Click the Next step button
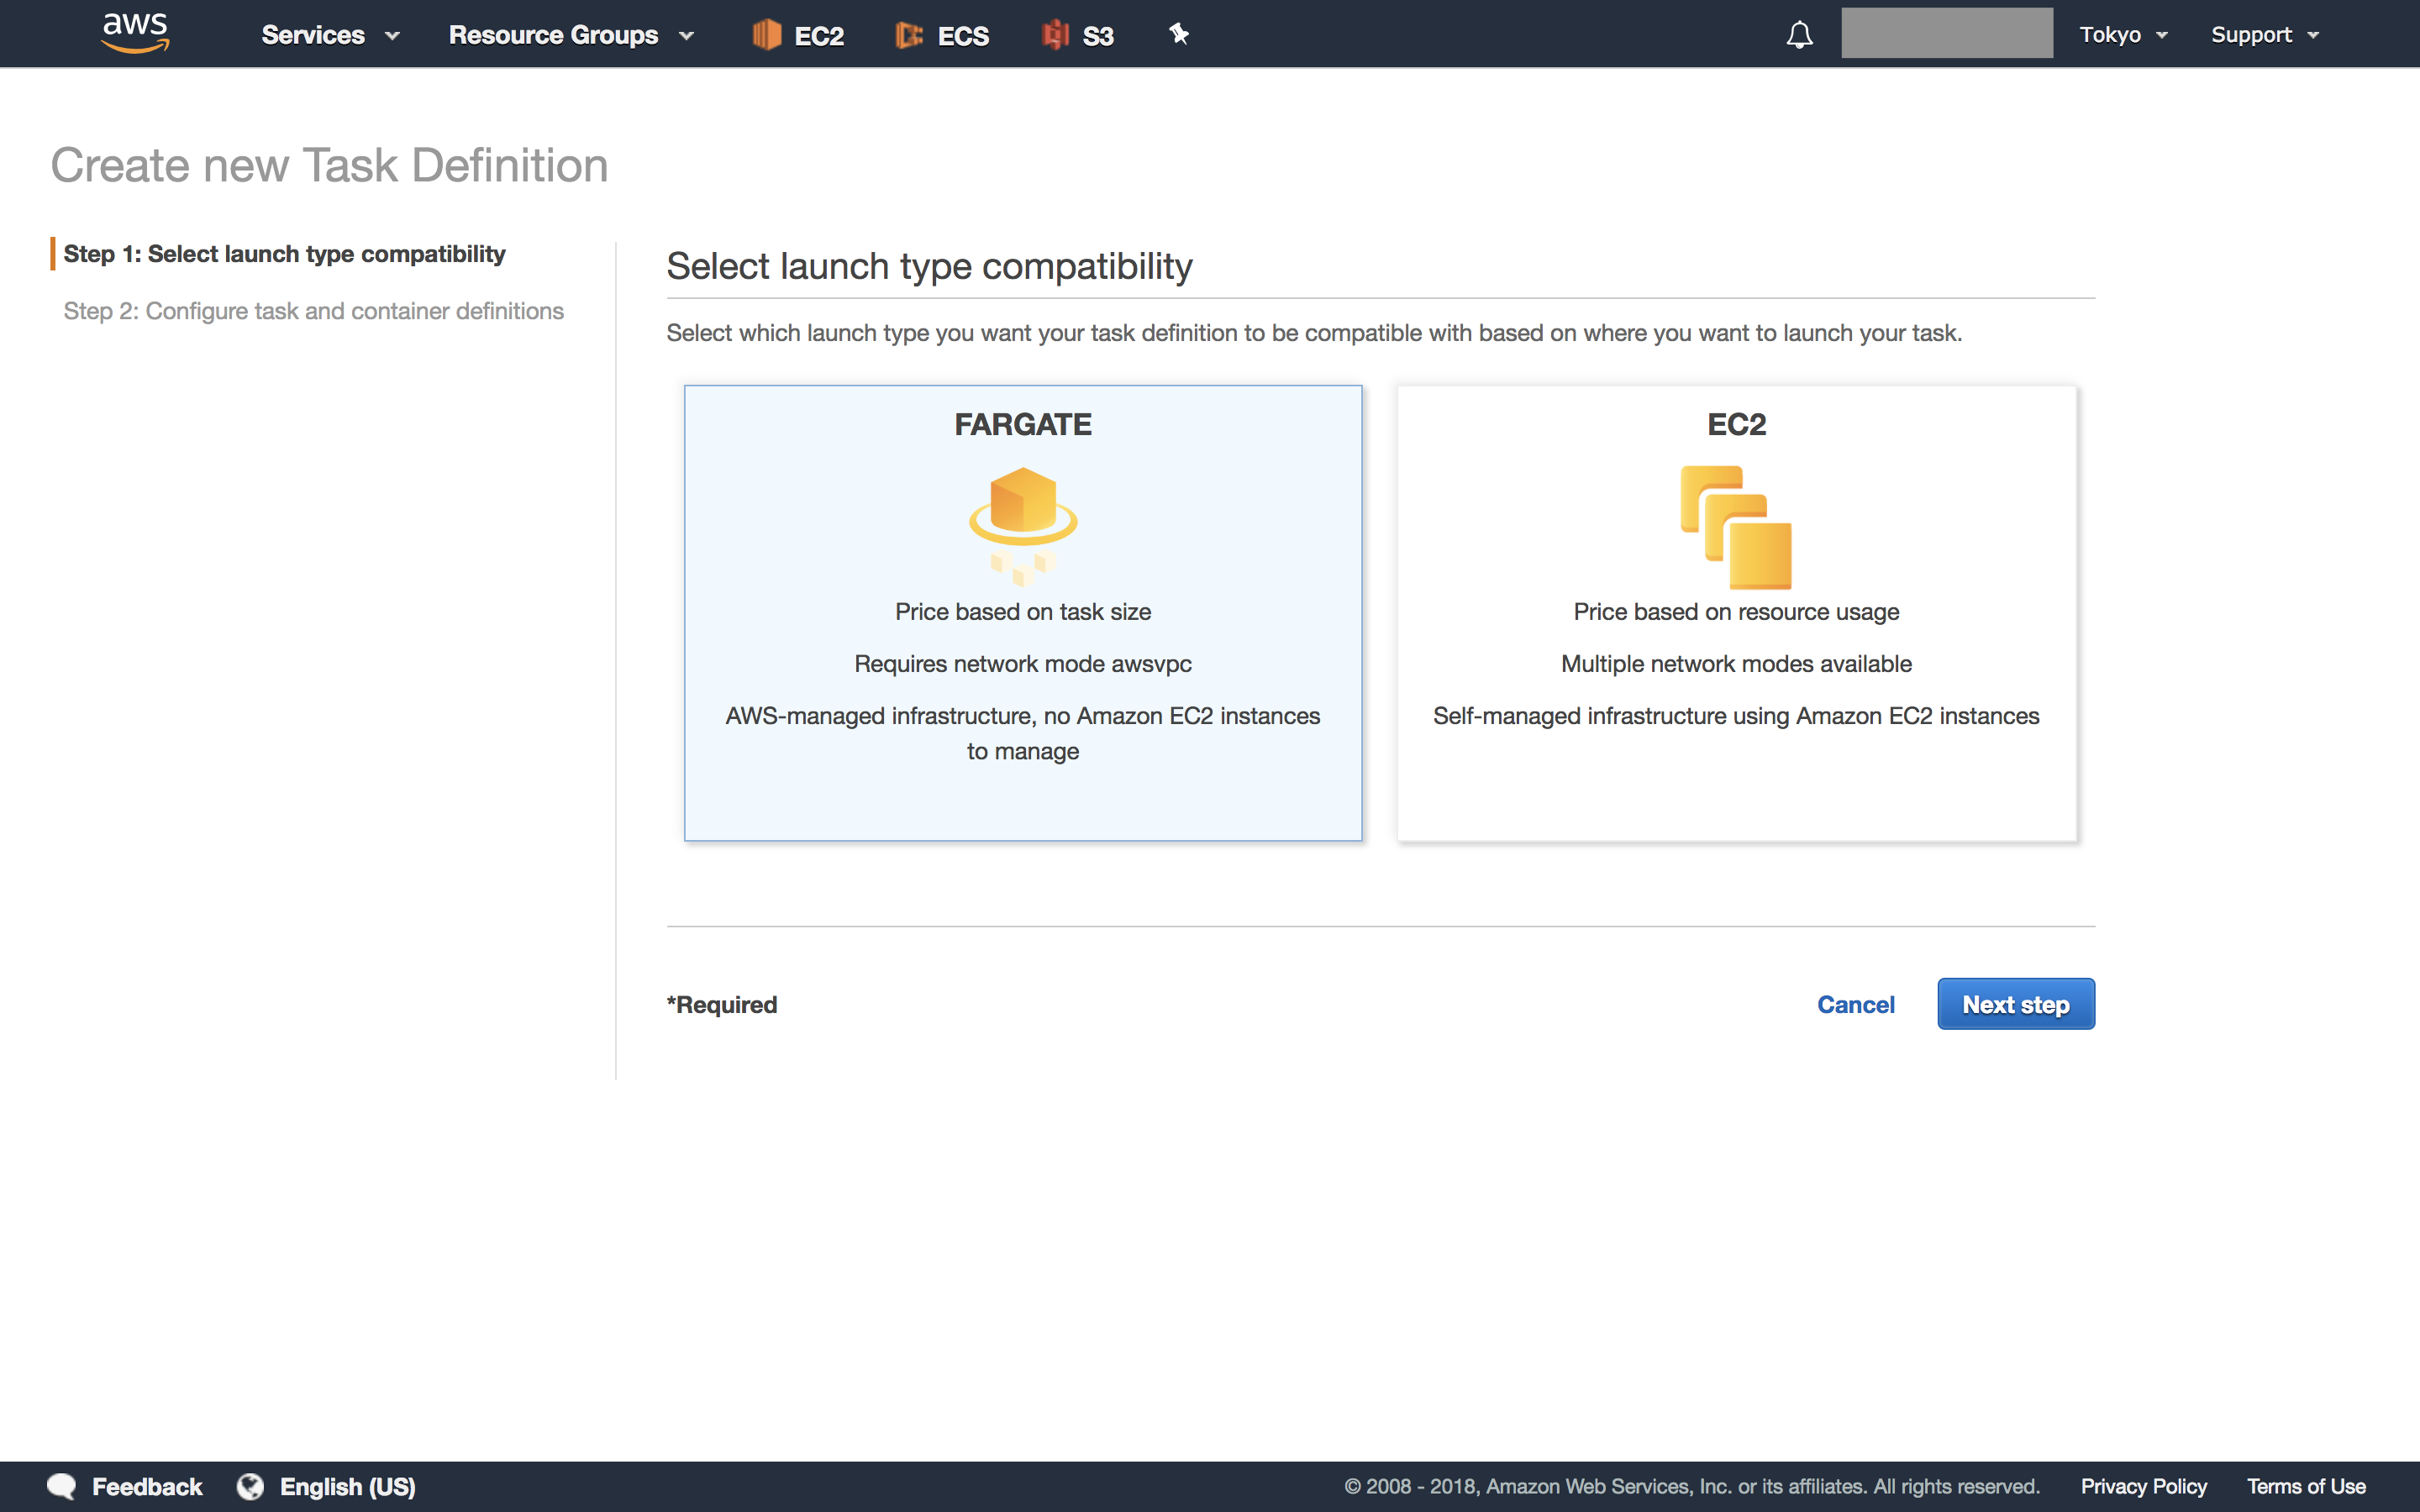2420x1512 pixels. click(2015, 1004)
